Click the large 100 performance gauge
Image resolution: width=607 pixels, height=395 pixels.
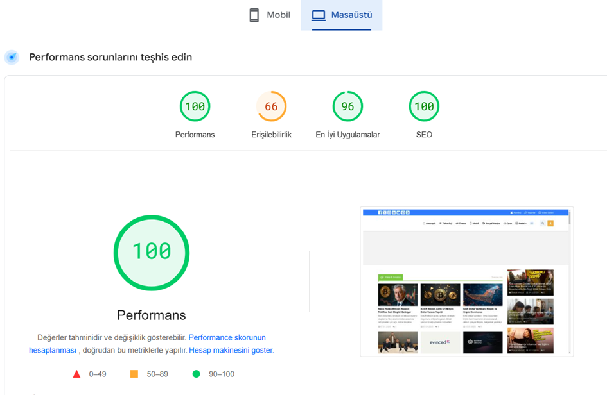tap(152, 253)
